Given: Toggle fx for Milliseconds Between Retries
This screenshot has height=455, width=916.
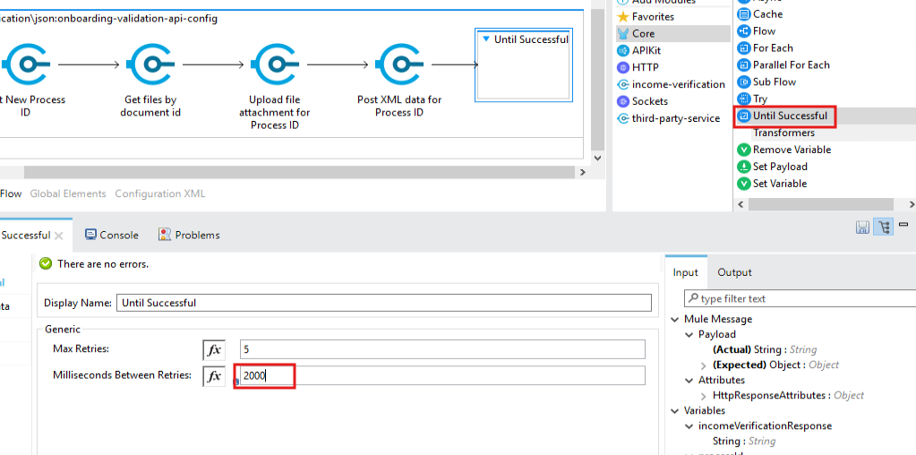Looking at the screenshot, I should (x=214, y=376).
